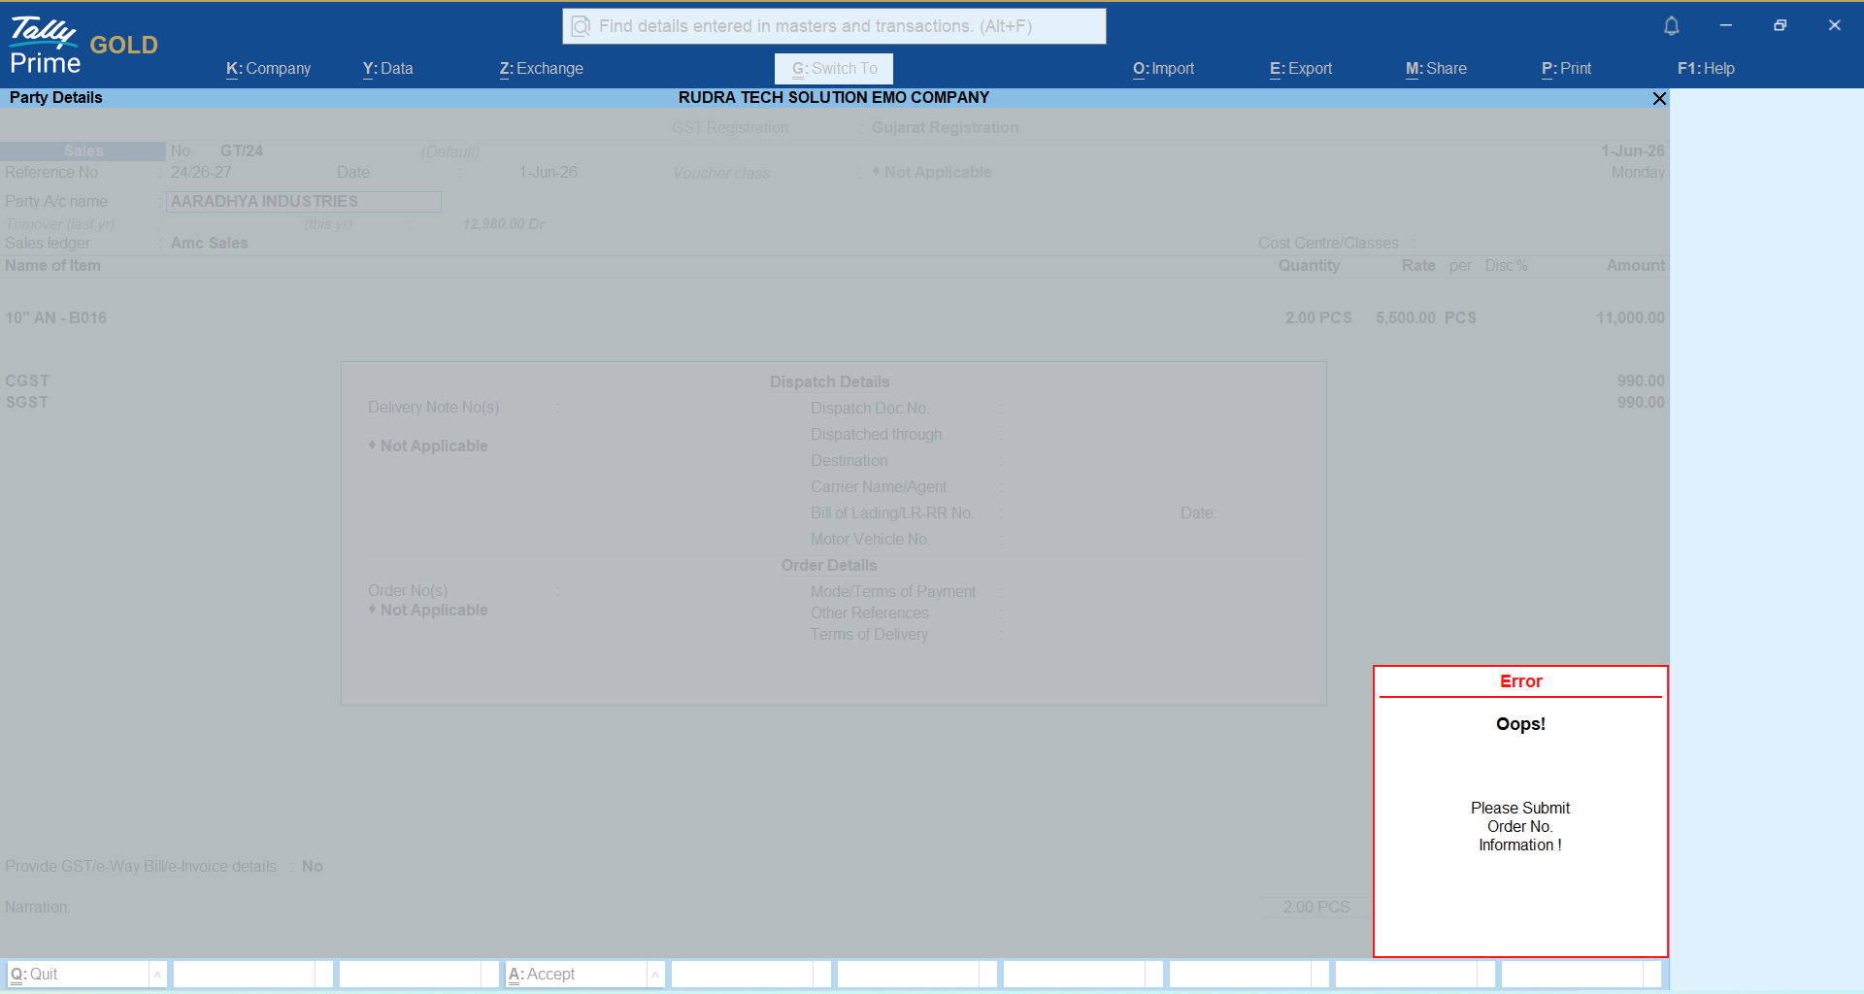Close the Party Details screen

tap(1659, 98)
